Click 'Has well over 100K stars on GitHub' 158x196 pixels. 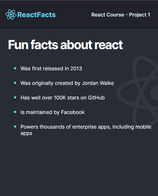pyautogui.click(x=63, y=98)
